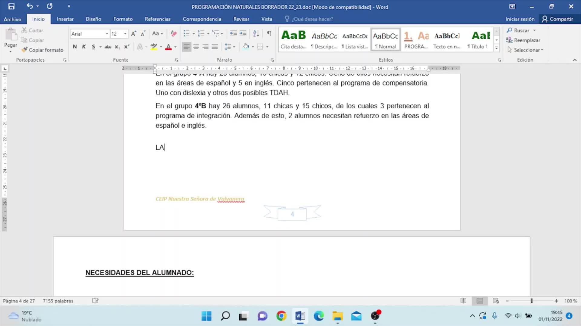This screenshot has height=326, width=581.
Task: Expand the Estilos gallery more arrow
Action: click(496, 48)
